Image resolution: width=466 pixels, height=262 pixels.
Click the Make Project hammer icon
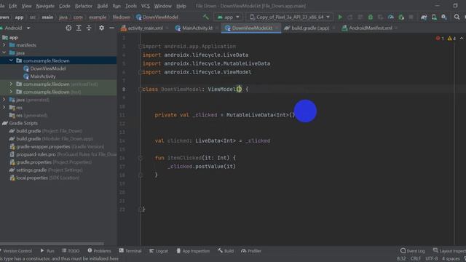(205, 17)
